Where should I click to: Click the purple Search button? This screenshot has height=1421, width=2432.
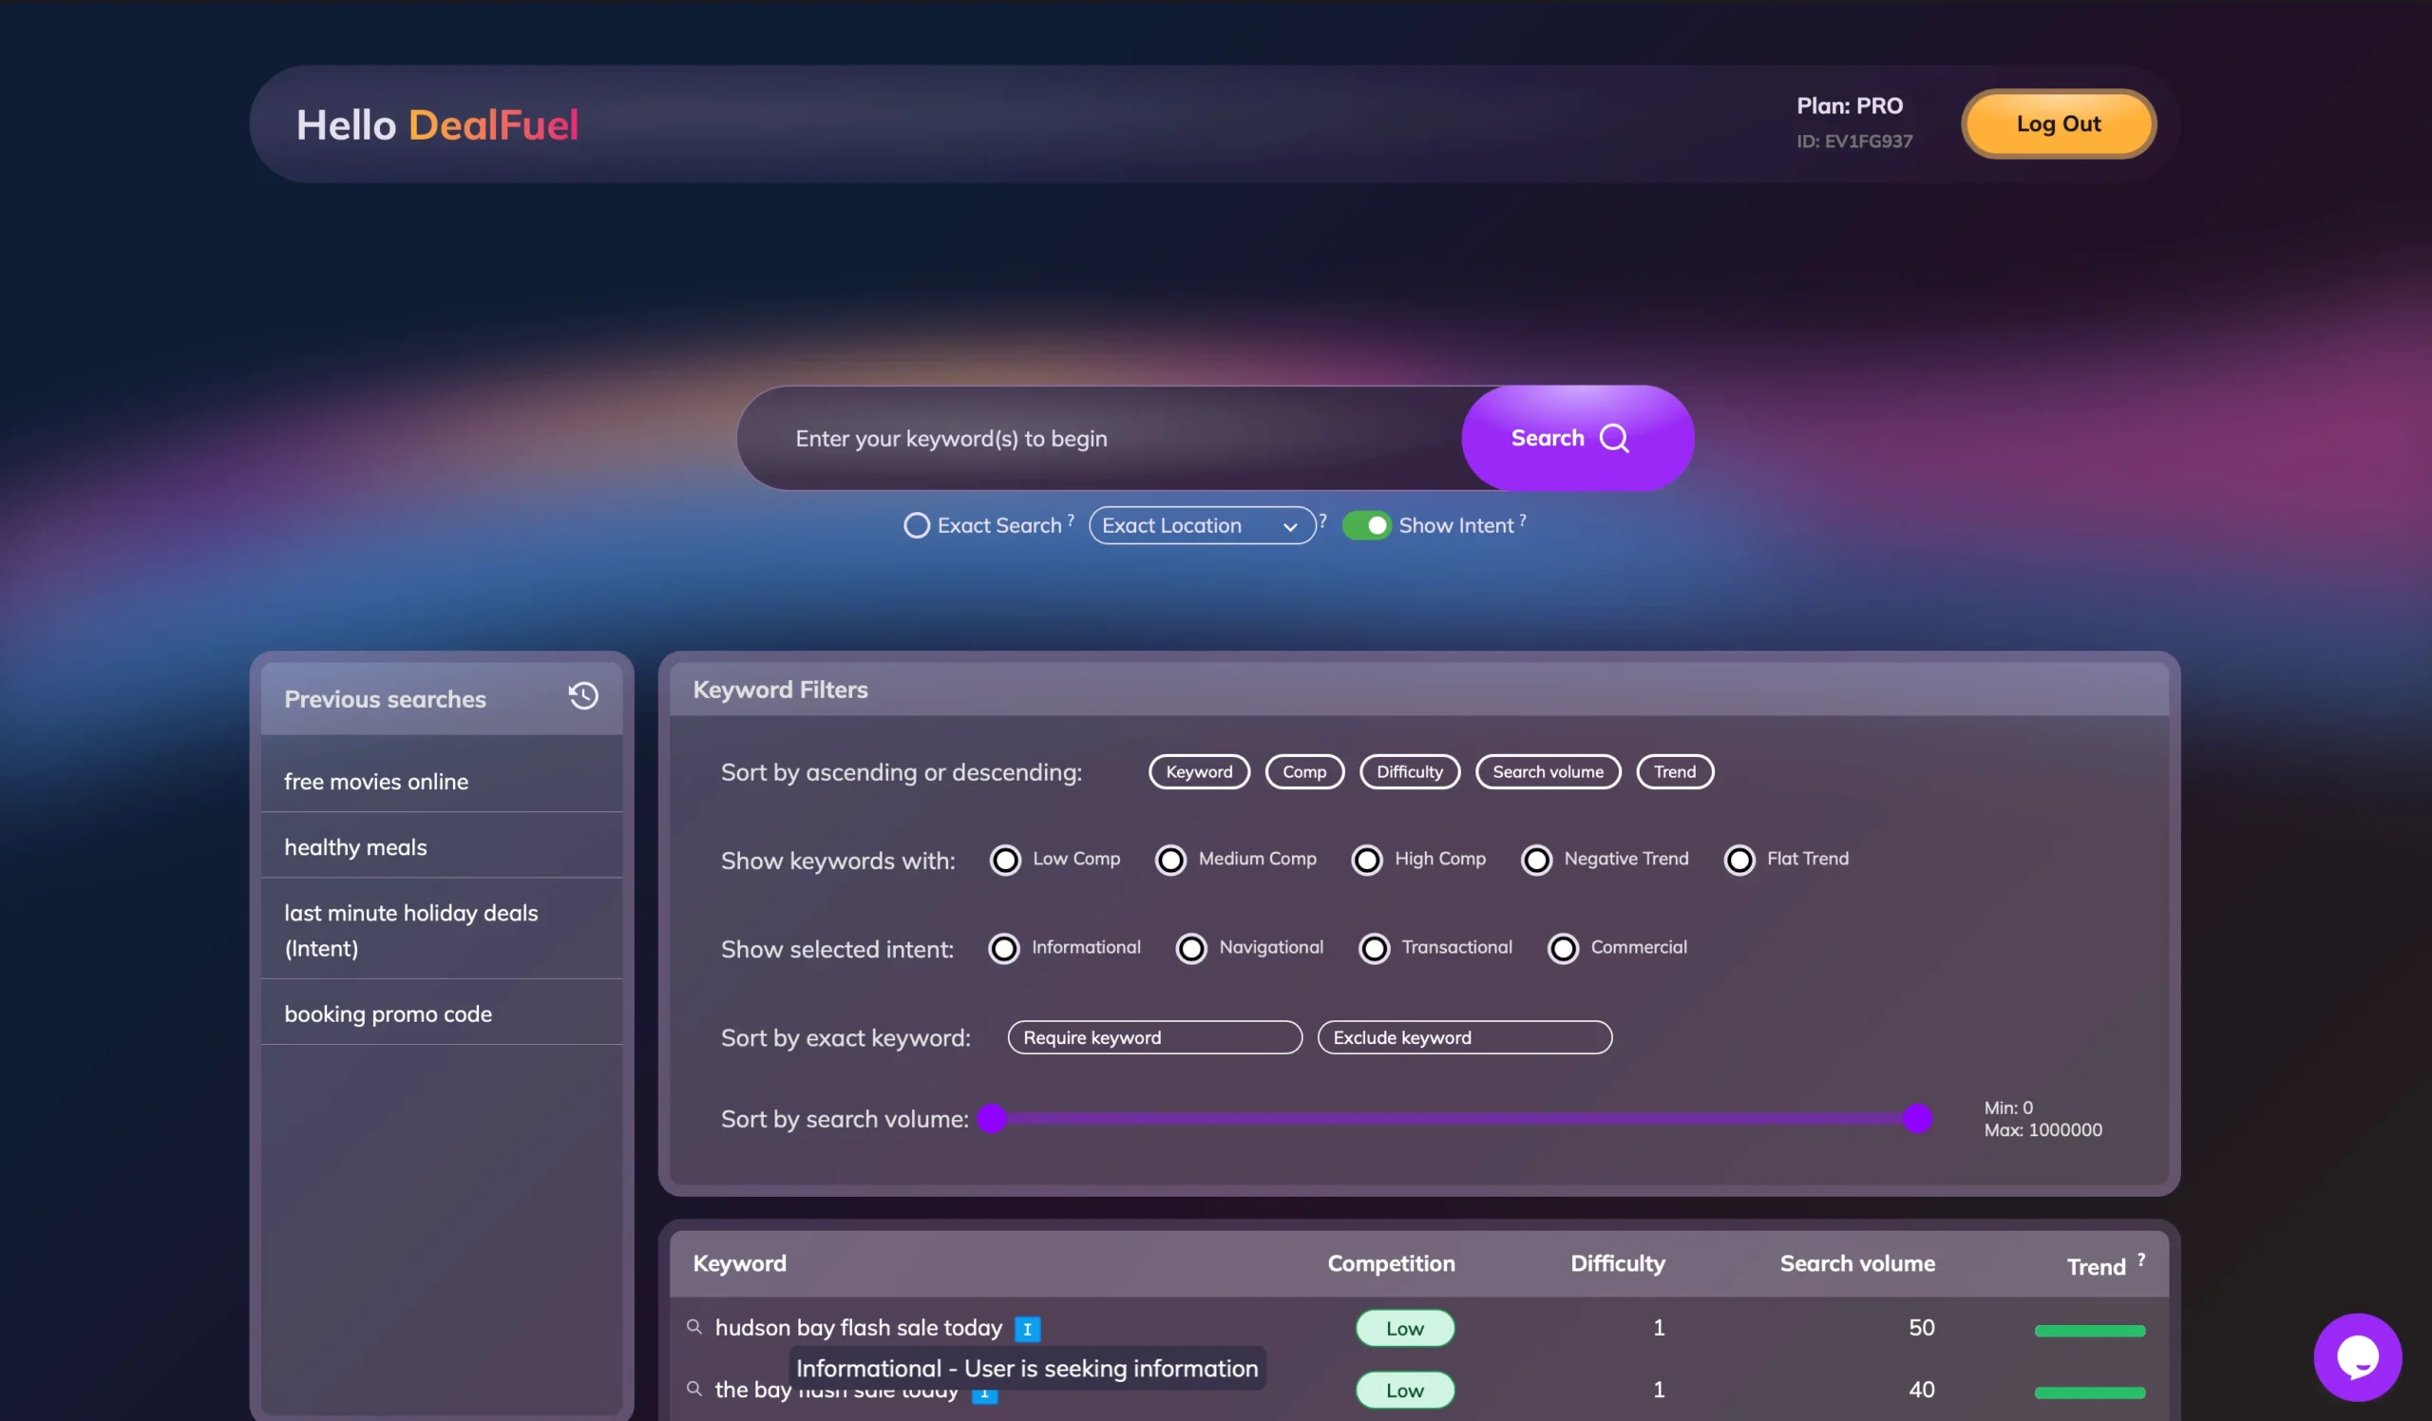(x=1577, y=437)
